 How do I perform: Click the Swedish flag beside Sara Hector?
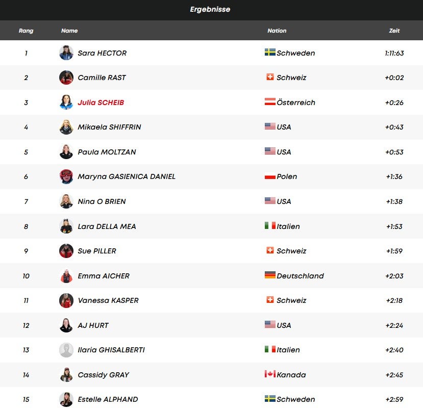point(270,53)
